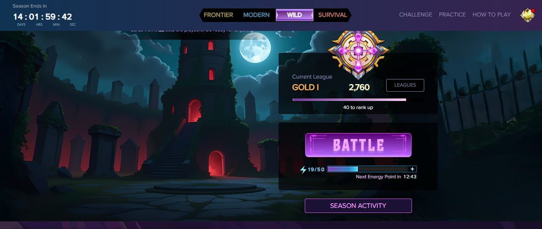Select the Wild format tab
Viewport: 542px width, 229px height.
pyautogui.click(x=295, y=15)
